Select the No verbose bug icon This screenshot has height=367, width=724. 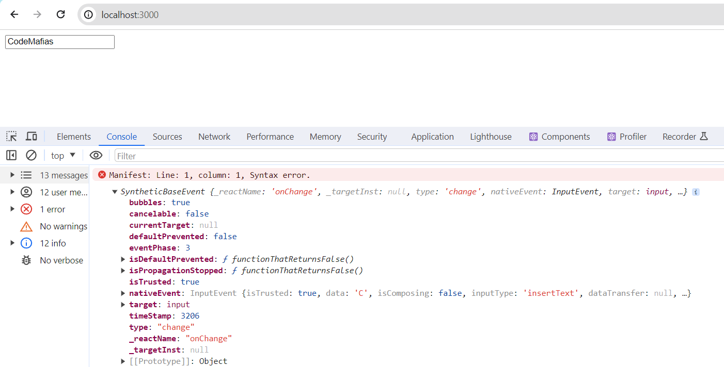[26, 260]
